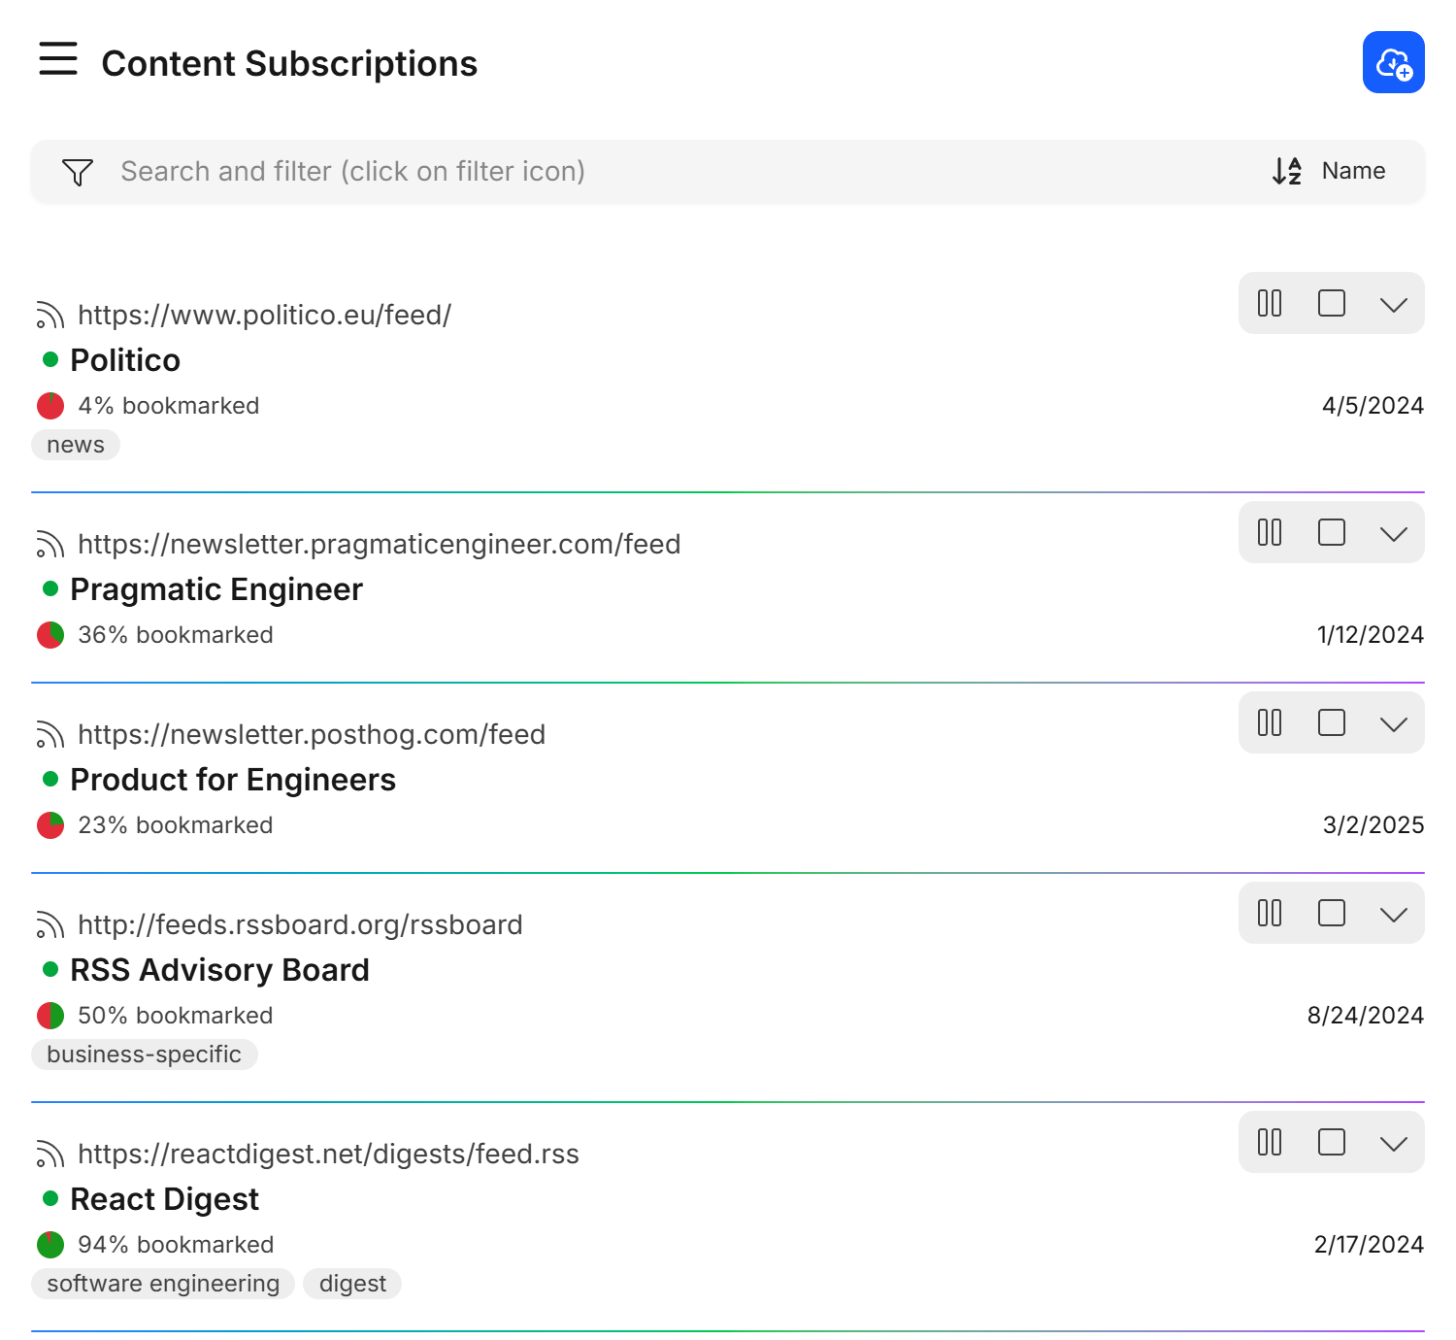The width and height of the screenshot is (1456, 1340).
Task: Select the Politico subscription checkbox
Action: (x=1331, y=304)
